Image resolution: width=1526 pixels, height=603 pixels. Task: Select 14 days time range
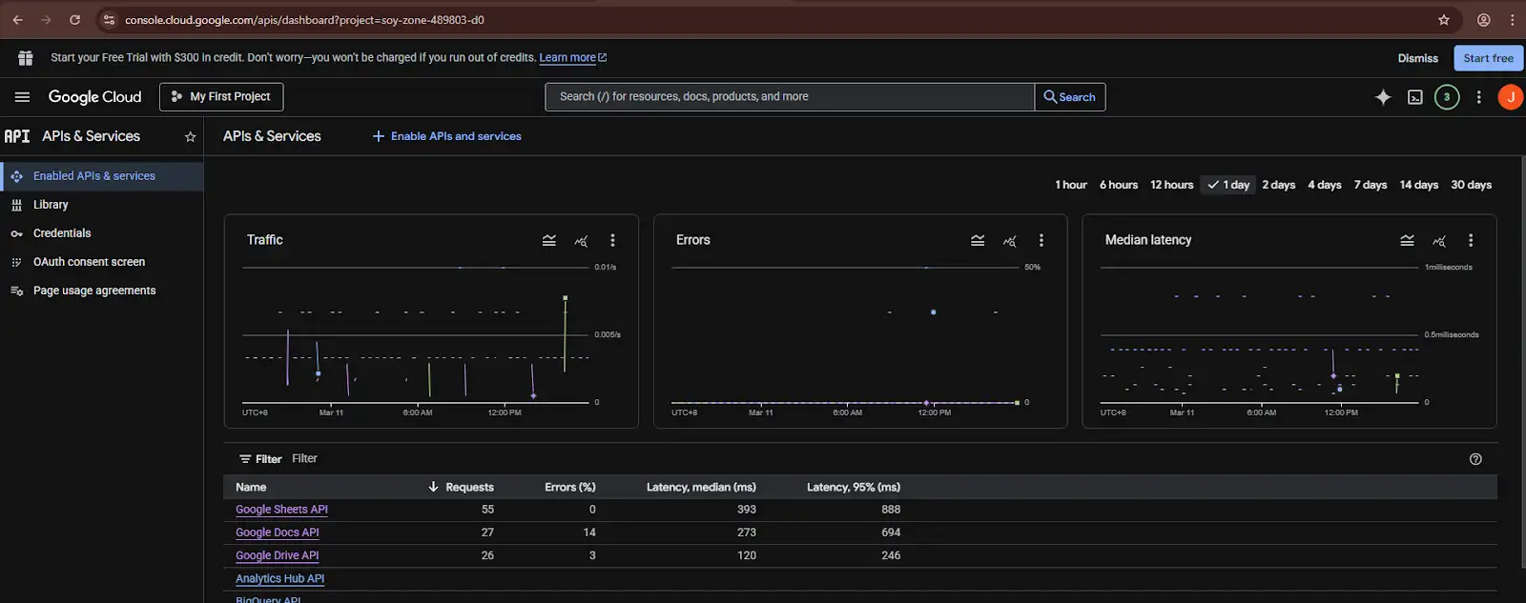point(1419,185)
